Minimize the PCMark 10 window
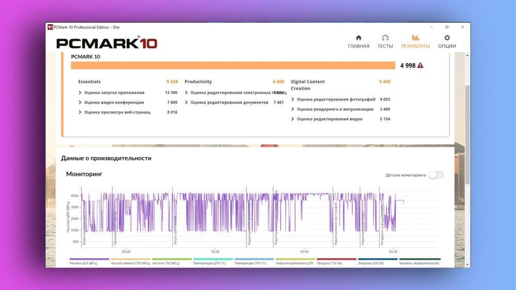Image resolution: width=516 pixels, height=290 pixels. 431,27
